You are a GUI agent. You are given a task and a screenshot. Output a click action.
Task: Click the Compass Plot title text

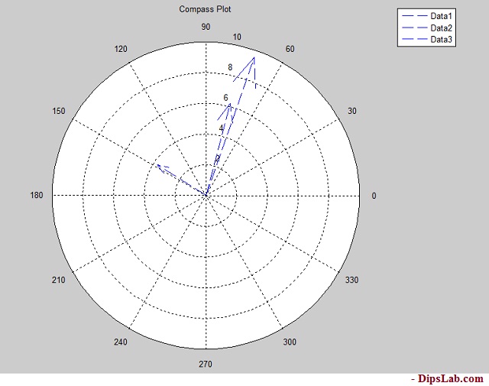[x=205, y=9]
